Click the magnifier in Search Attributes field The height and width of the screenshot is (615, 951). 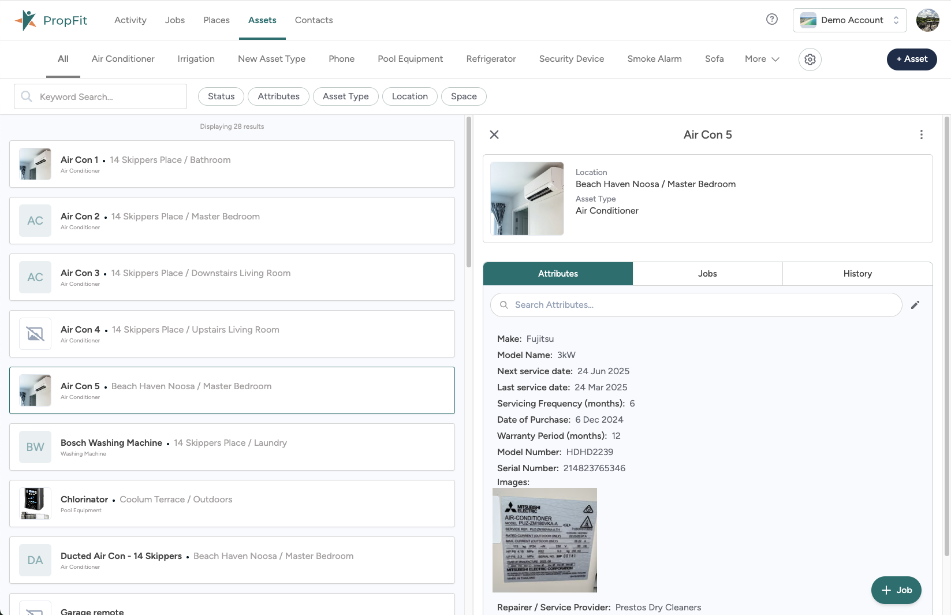coord(504,304)
